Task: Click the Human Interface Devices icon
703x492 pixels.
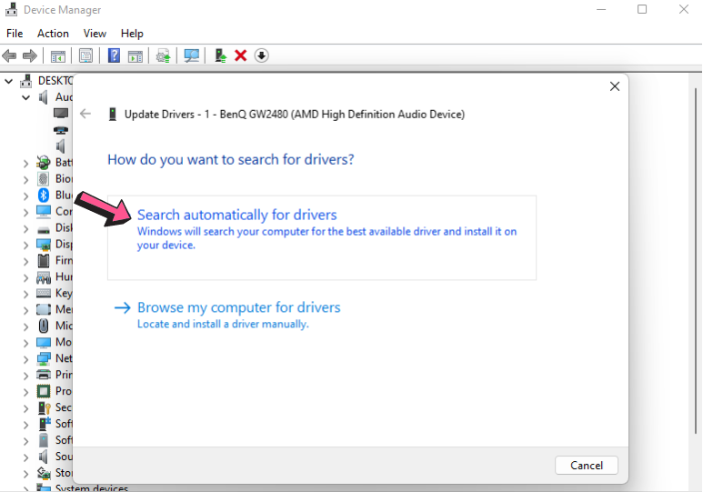Action: [44, 277]
